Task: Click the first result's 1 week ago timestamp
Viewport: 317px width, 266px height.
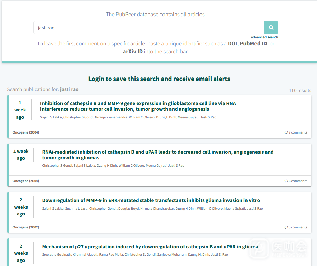Action: click(x=20, y=110)
